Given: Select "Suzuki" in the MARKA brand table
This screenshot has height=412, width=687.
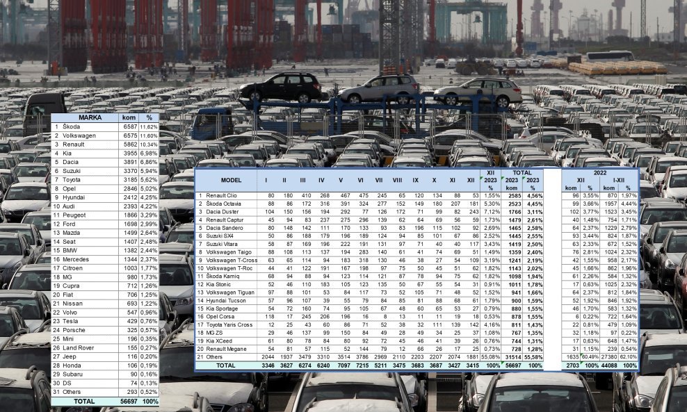Looking at the screenshot, I should [72, 171].
